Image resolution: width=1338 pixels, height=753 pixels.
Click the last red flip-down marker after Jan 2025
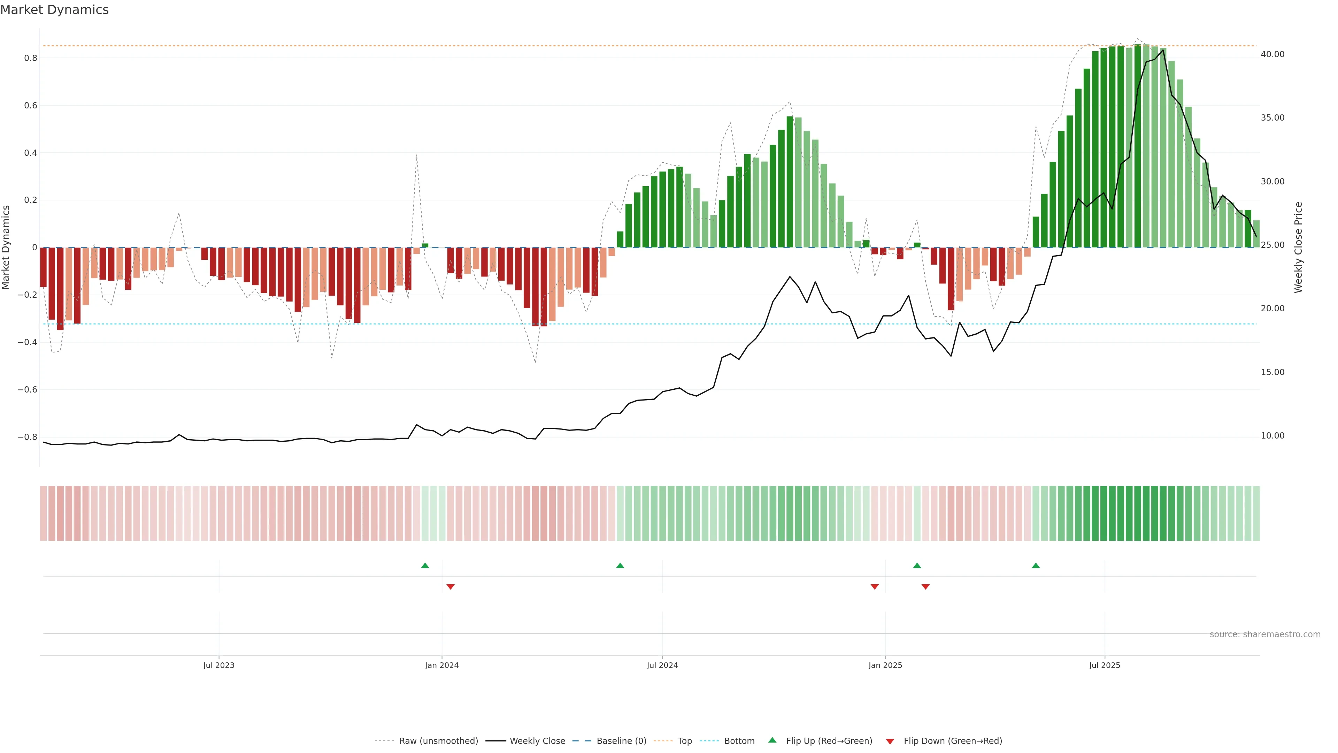point(925,587)
